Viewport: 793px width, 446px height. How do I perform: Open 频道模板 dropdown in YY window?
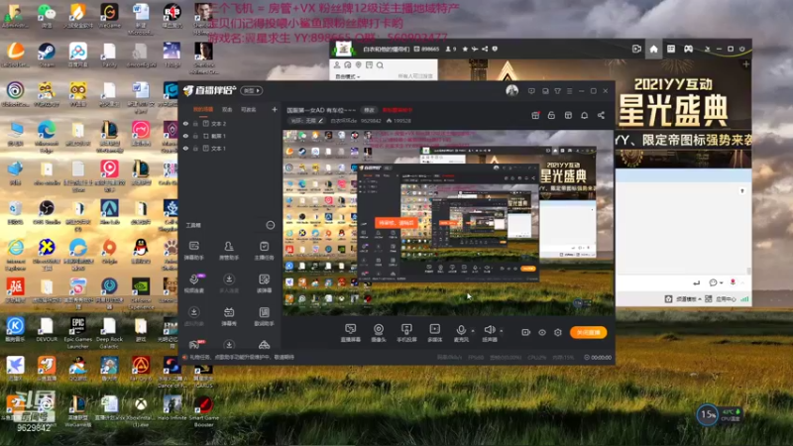pyautogui.click(x=683, y=299)
